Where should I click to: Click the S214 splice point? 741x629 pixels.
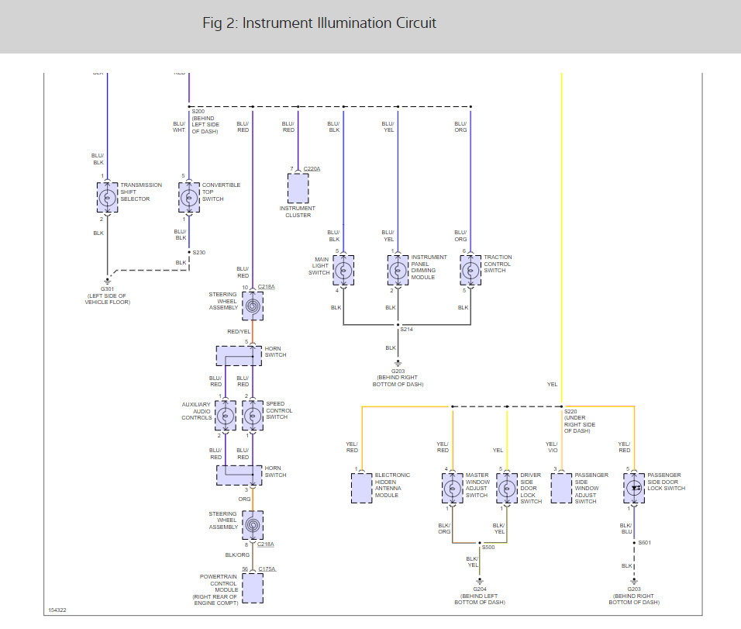click(x=398, y=325)
